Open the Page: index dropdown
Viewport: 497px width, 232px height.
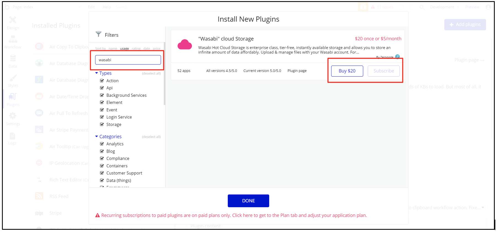tap(47, 7)
